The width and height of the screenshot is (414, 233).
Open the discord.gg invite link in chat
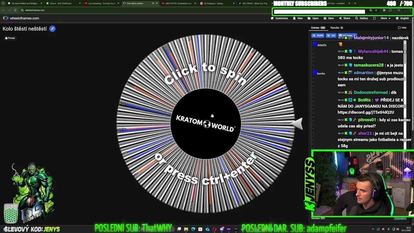click(x=366, y=112)
